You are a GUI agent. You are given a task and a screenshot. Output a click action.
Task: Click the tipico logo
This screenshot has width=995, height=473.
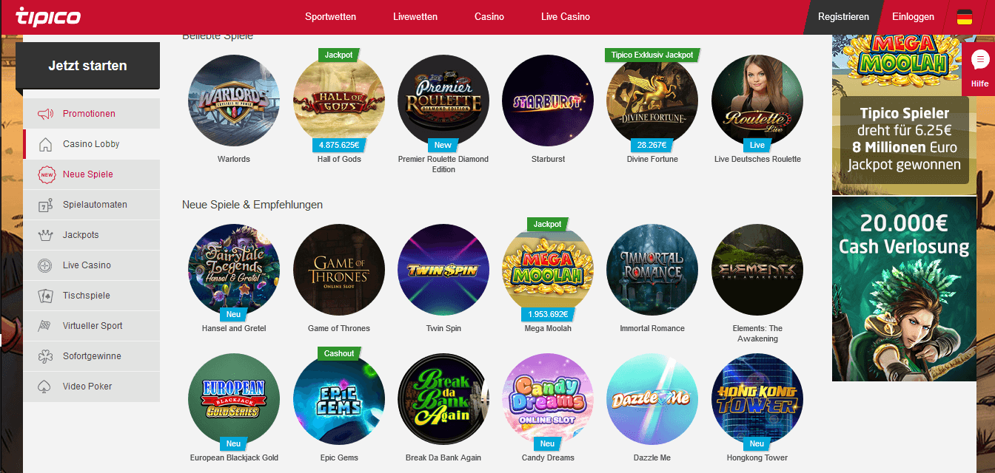tap(48, 16)
